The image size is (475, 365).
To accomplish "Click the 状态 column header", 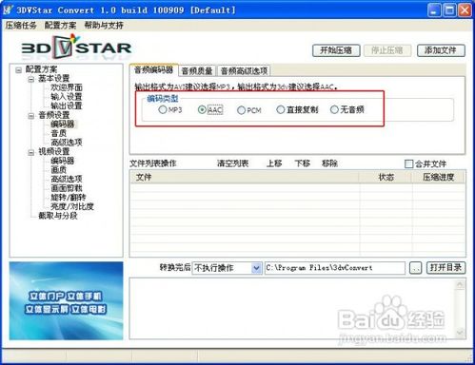I will 386,177.
